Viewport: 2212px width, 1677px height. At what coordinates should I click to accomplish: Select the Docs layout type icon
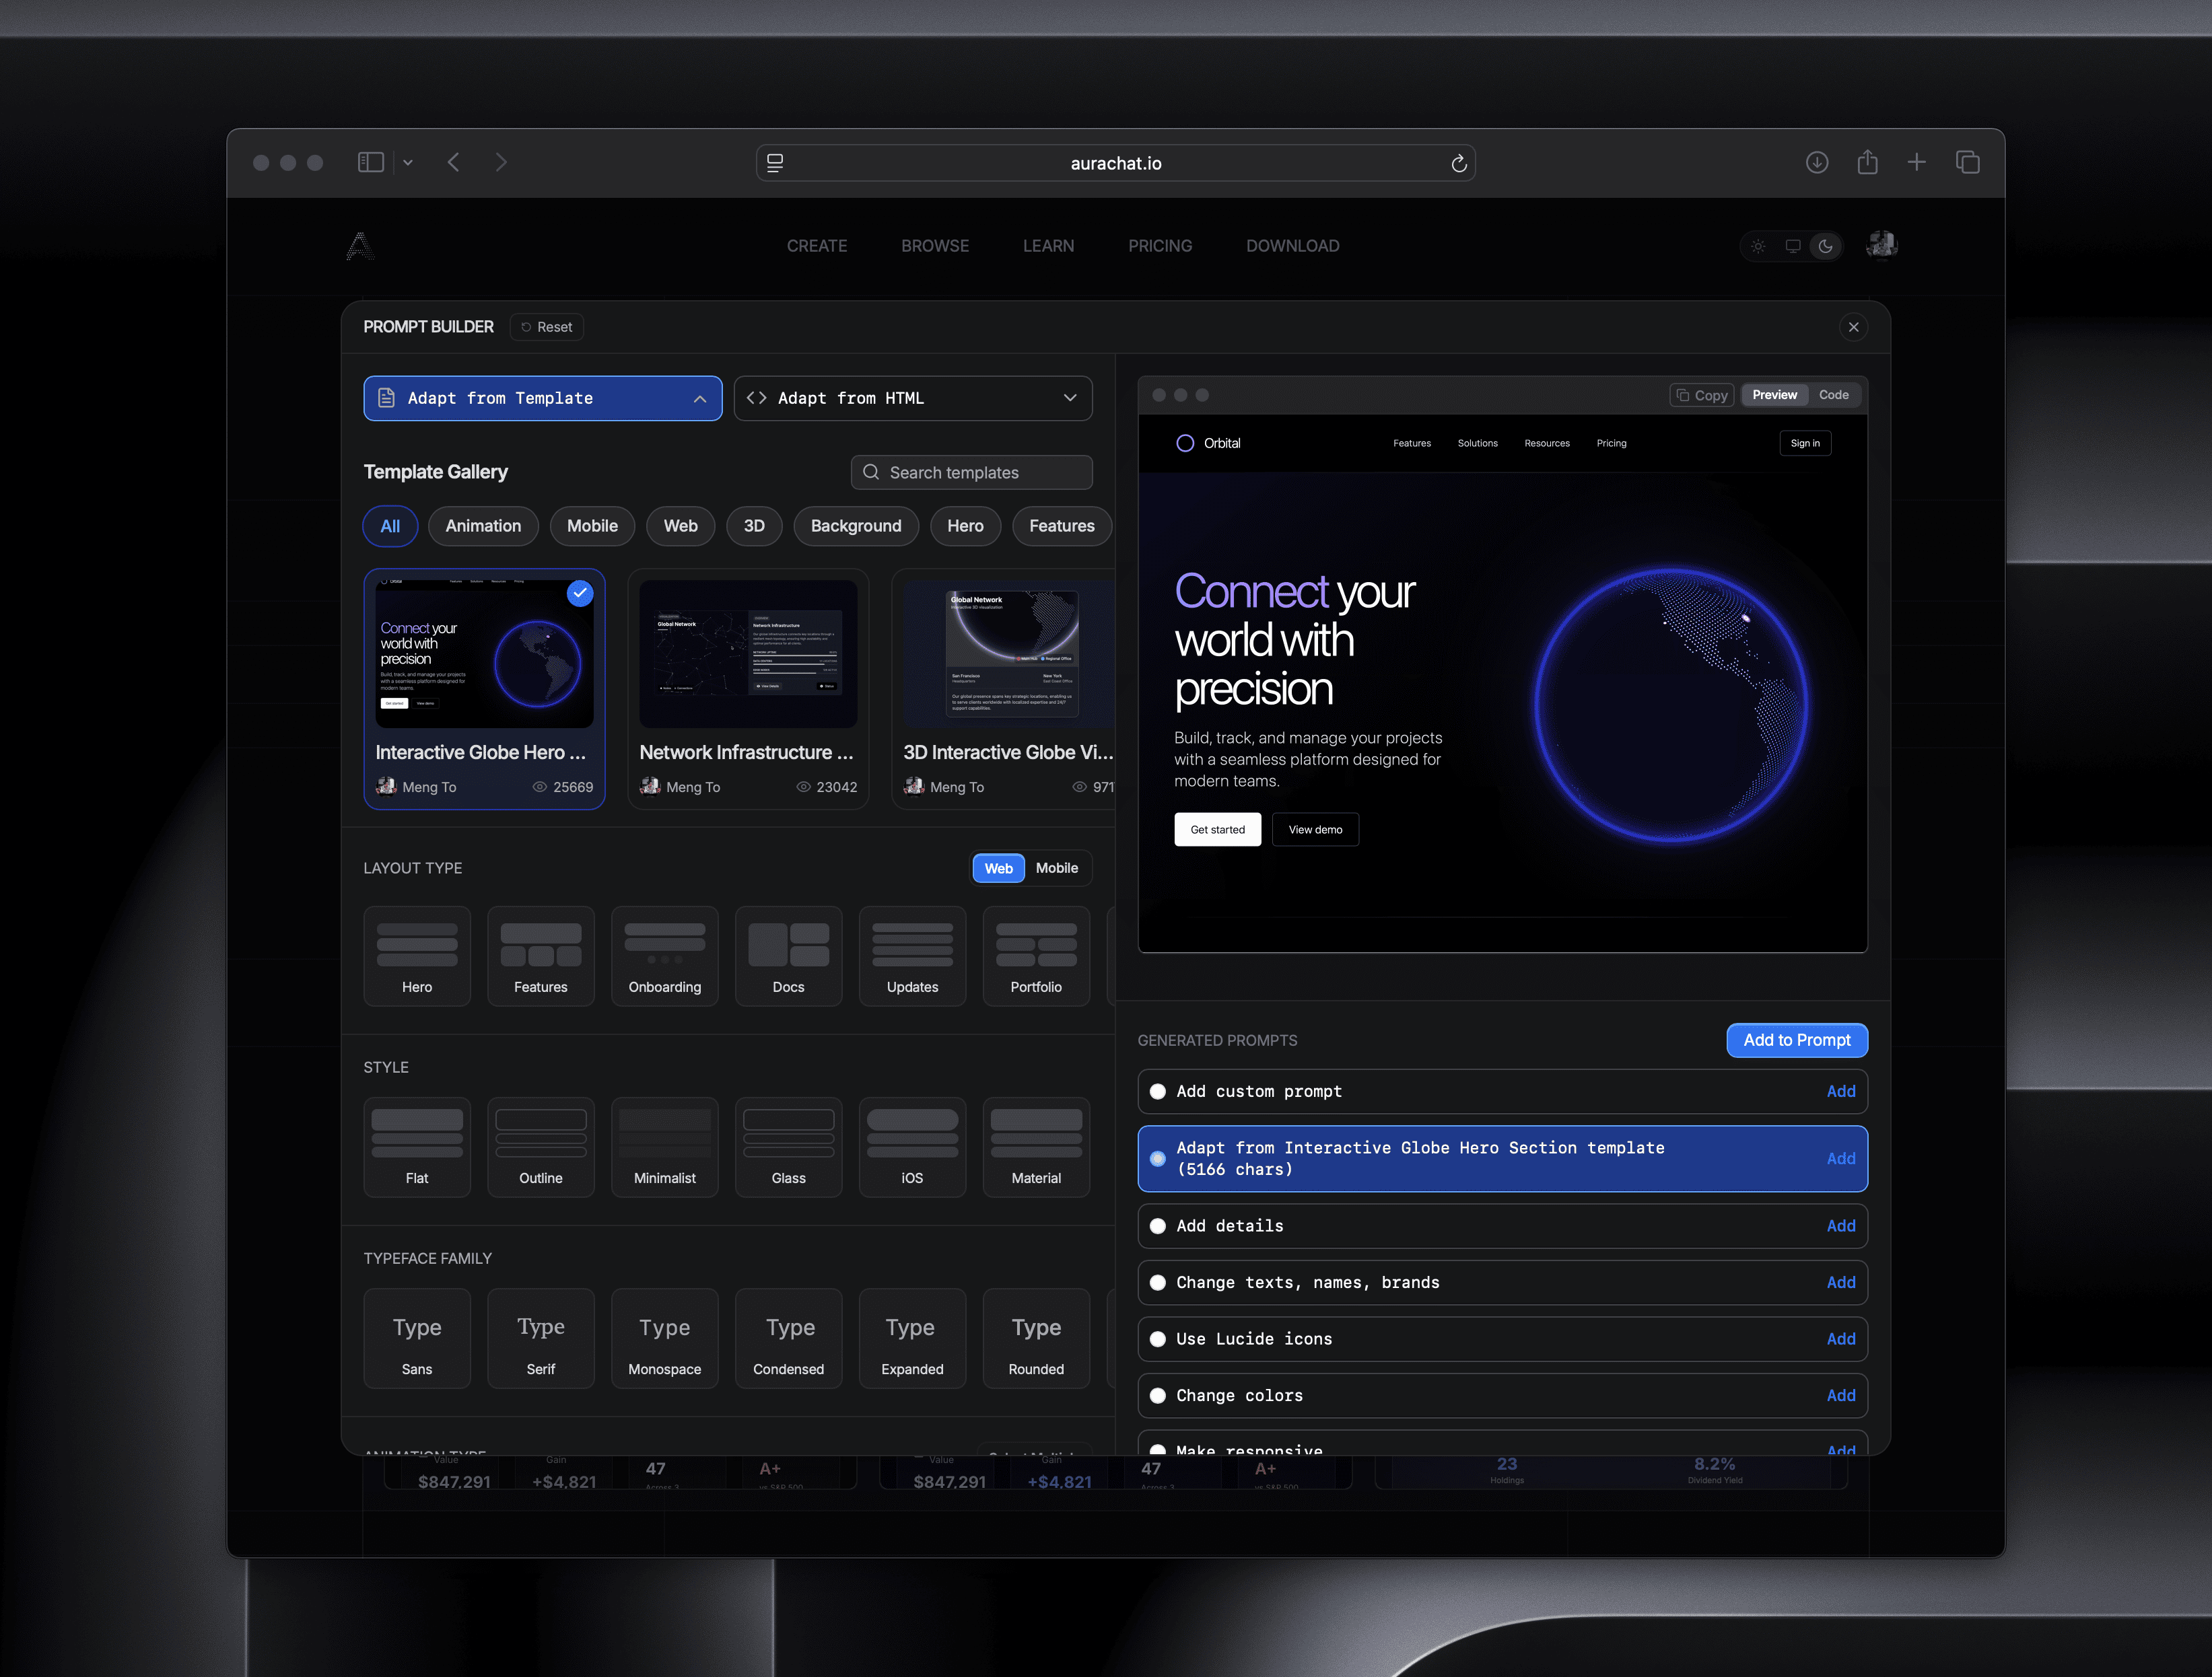tap(788, 956)
